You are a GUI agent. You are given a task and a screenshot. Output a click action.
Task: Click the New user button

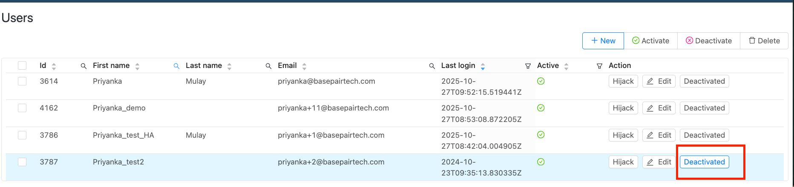coord(603,41)
